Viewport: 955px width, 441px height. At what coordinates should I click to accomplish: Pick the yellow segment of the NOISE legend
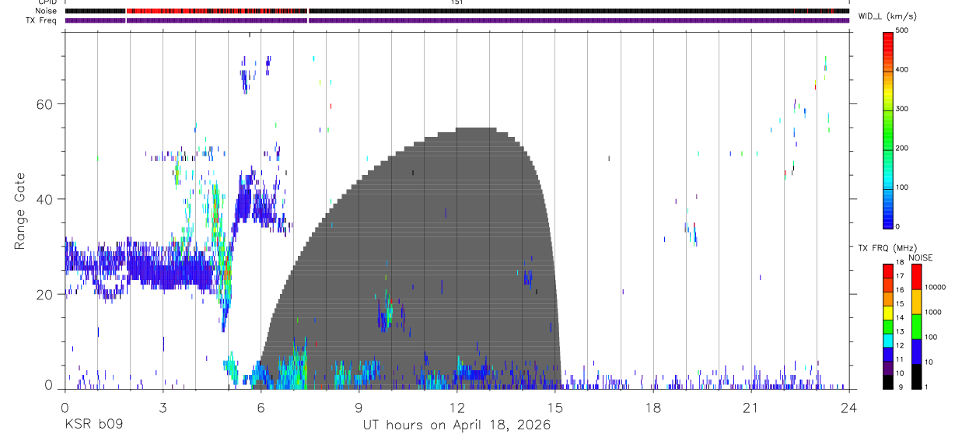pos(917,302)
